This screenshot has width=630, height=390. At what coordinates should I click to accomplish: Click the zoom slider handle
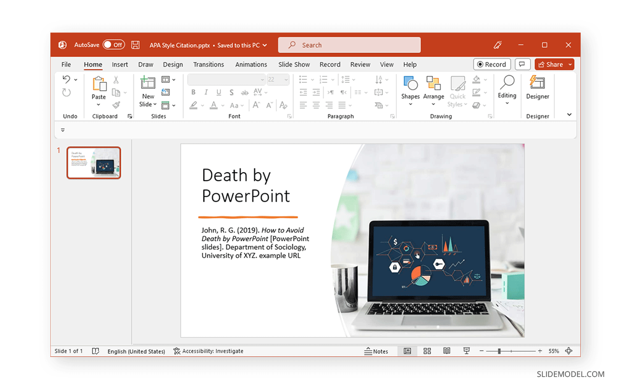[x=499, y=351]
